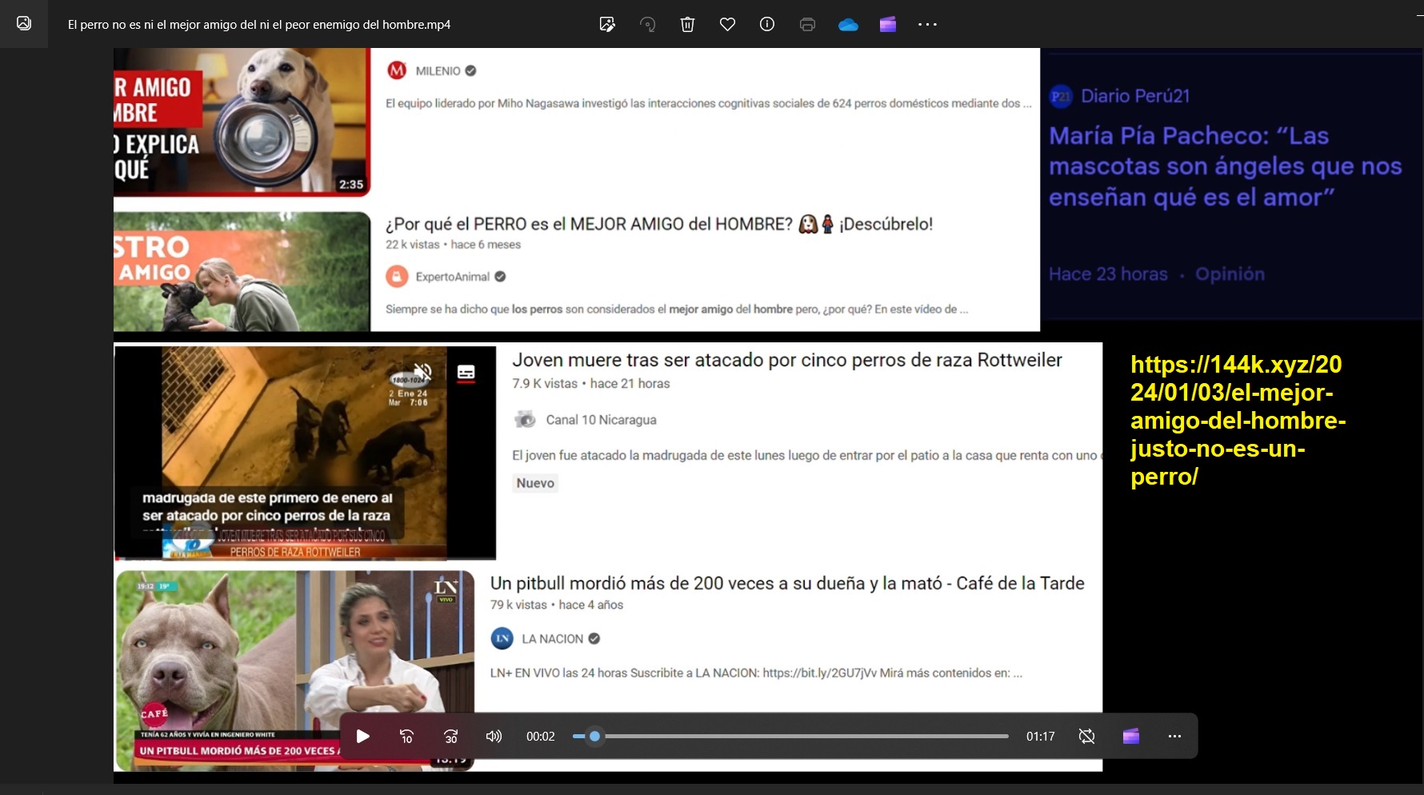The width and height of the screenshot is (1424, 795).
Task: Click the file name title text
Action: [259, 25]
